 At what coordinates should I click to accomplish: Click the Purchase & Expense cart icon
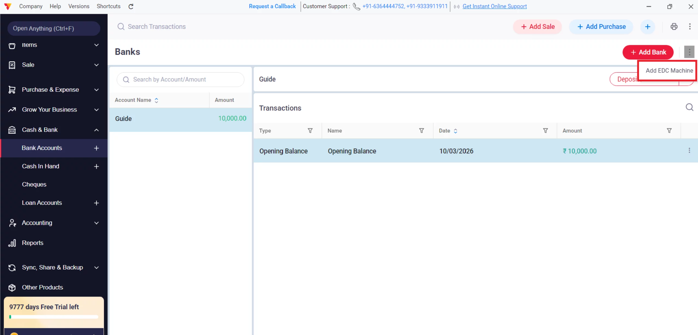12,90
